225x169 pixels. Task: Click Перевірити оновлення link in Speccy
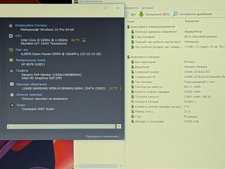pos(102,137)
